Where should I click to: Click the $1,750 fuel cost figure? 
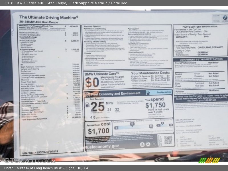click(155, 105)
